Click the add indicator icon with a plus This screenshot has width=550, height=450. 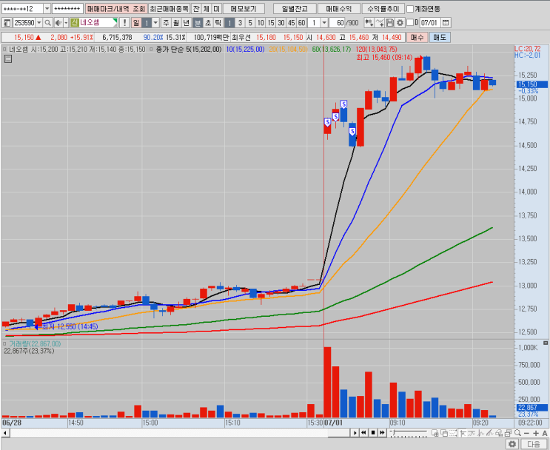point(369,23)
